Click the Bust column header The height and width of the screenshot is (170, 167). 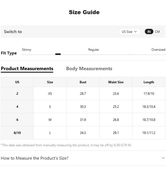pos(83,82)
